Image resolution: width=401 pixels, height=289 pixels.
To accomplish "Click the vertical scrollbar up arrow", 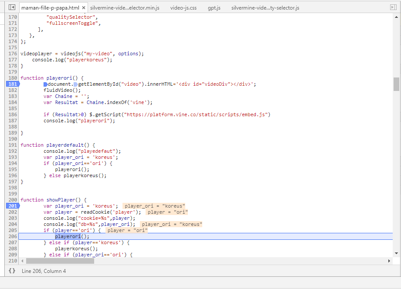I will [396, 17].
